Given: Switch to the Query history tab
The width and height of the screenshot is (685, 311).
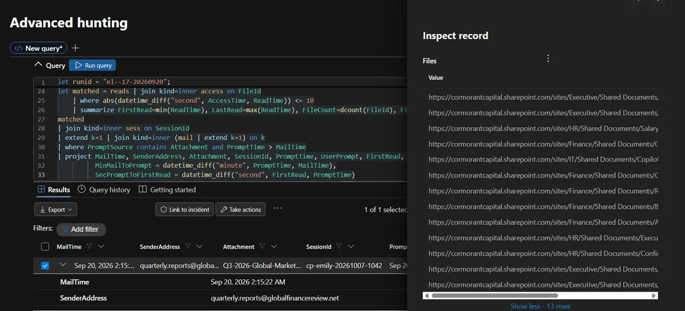Looking at the screenshot, I should point(104,190).
